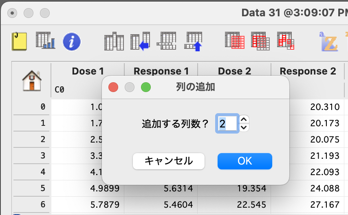Click the add columns toolbar icon

[x=114, y=41]
